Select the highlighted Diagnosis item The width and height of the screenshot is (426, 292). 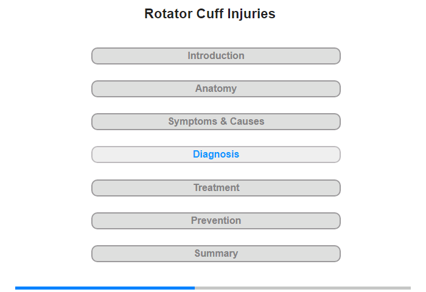(x=216, y=155)
